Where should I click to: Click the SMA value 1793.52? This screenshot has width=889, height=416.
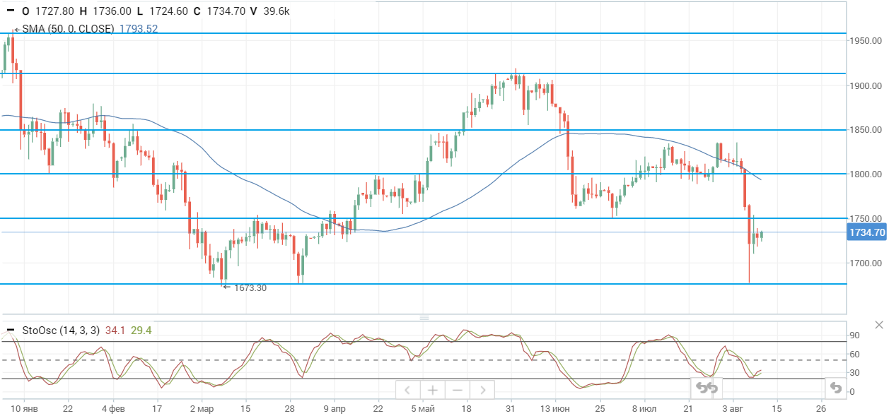coord(138,29)
